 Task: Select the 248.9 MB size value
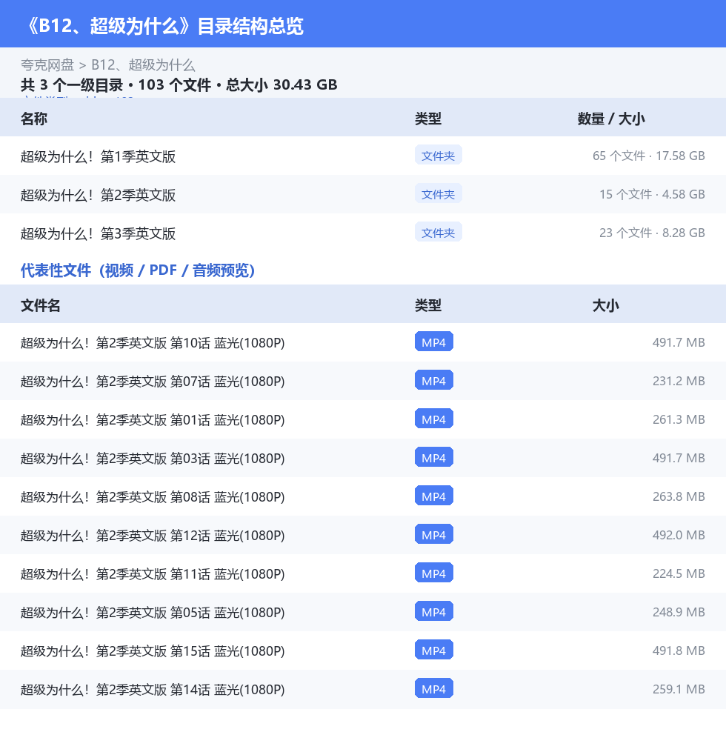[x=679, y=612]
